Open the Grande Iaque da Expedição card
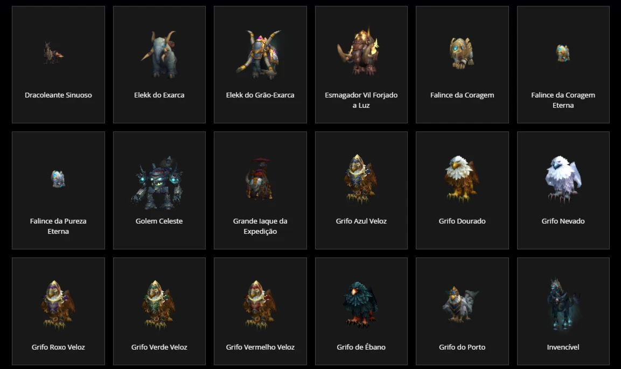Image resolution: width=621 pixels, height=369 pixels. click(260, 191)
